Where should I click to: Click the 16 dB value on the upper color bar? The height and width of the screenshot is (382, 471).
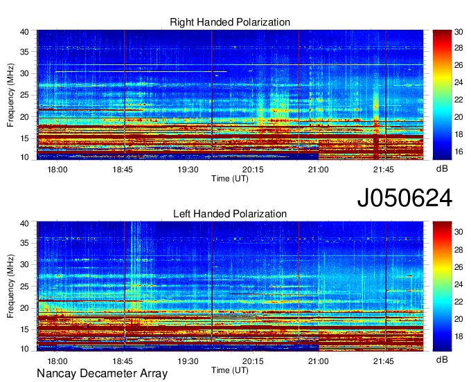459,152
